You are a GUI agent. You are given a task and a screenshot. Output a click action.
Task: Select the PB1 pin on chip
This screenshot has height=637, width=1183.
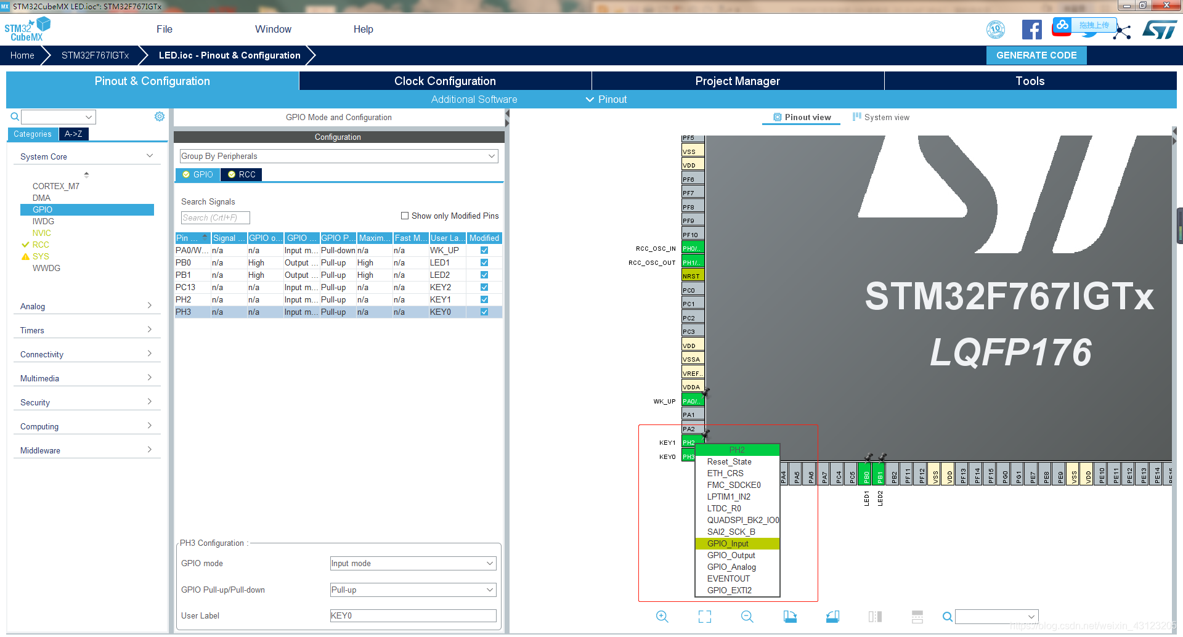click(879, 474)
